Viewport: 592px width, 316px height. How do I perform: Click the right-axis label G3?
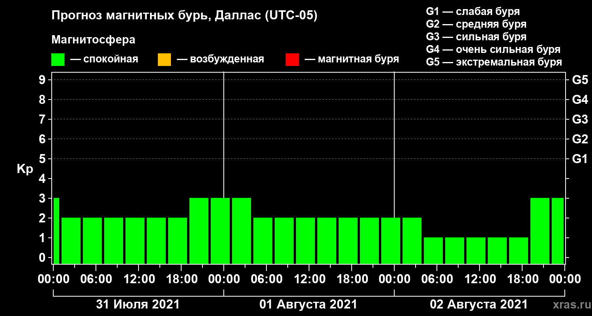pos(580,119)
